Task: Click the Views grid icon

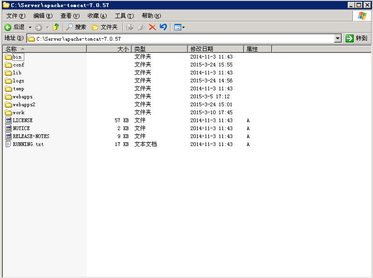Action: point(178,28)
